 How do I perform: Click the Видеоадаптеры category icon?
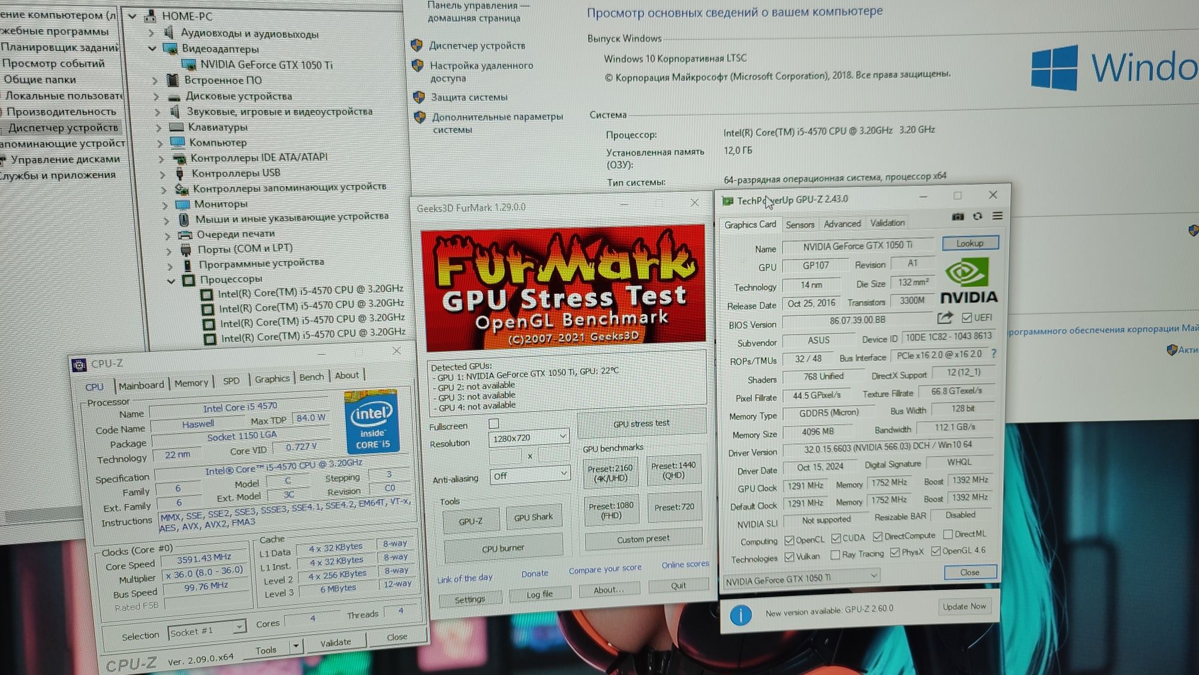(x=170, y=49)
